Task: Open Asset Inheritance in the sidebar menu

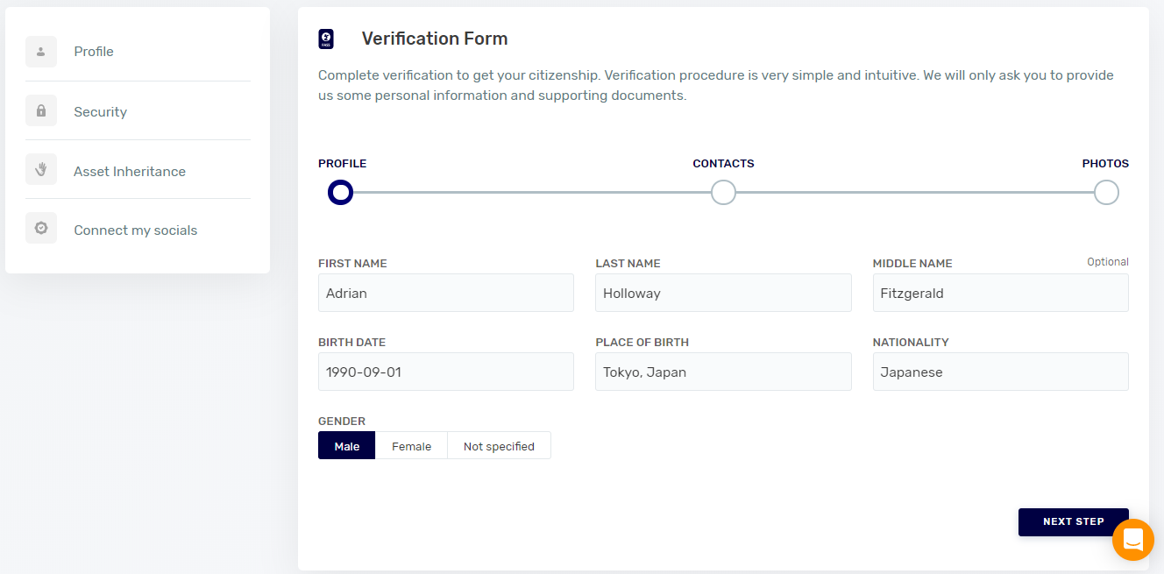Action: pyautogui.click(x=130, y=172)
